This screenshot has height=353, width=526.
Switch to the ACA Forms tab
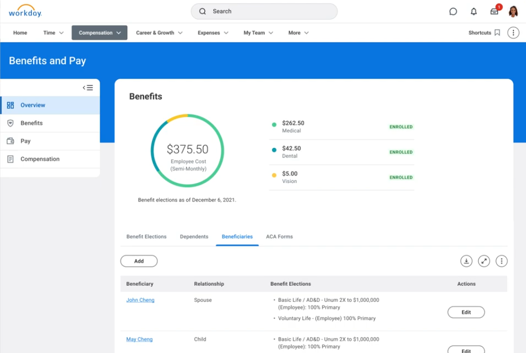[279, 237]
